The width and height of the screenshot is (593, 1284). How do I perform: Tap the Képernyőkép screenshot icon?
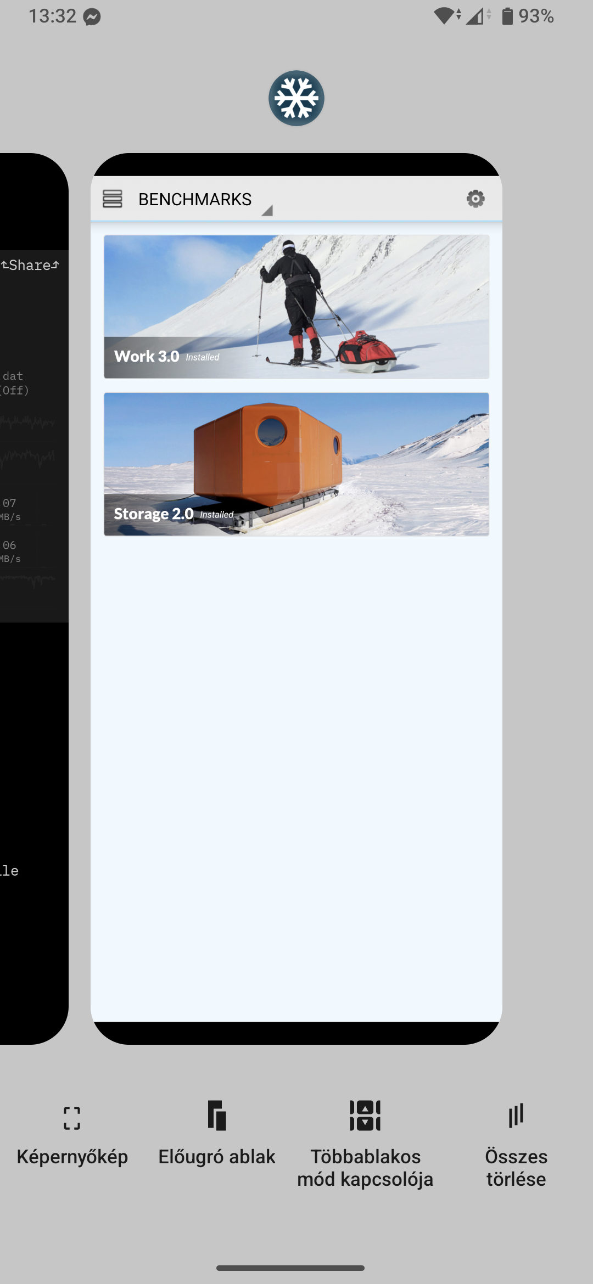(72, 1118)
